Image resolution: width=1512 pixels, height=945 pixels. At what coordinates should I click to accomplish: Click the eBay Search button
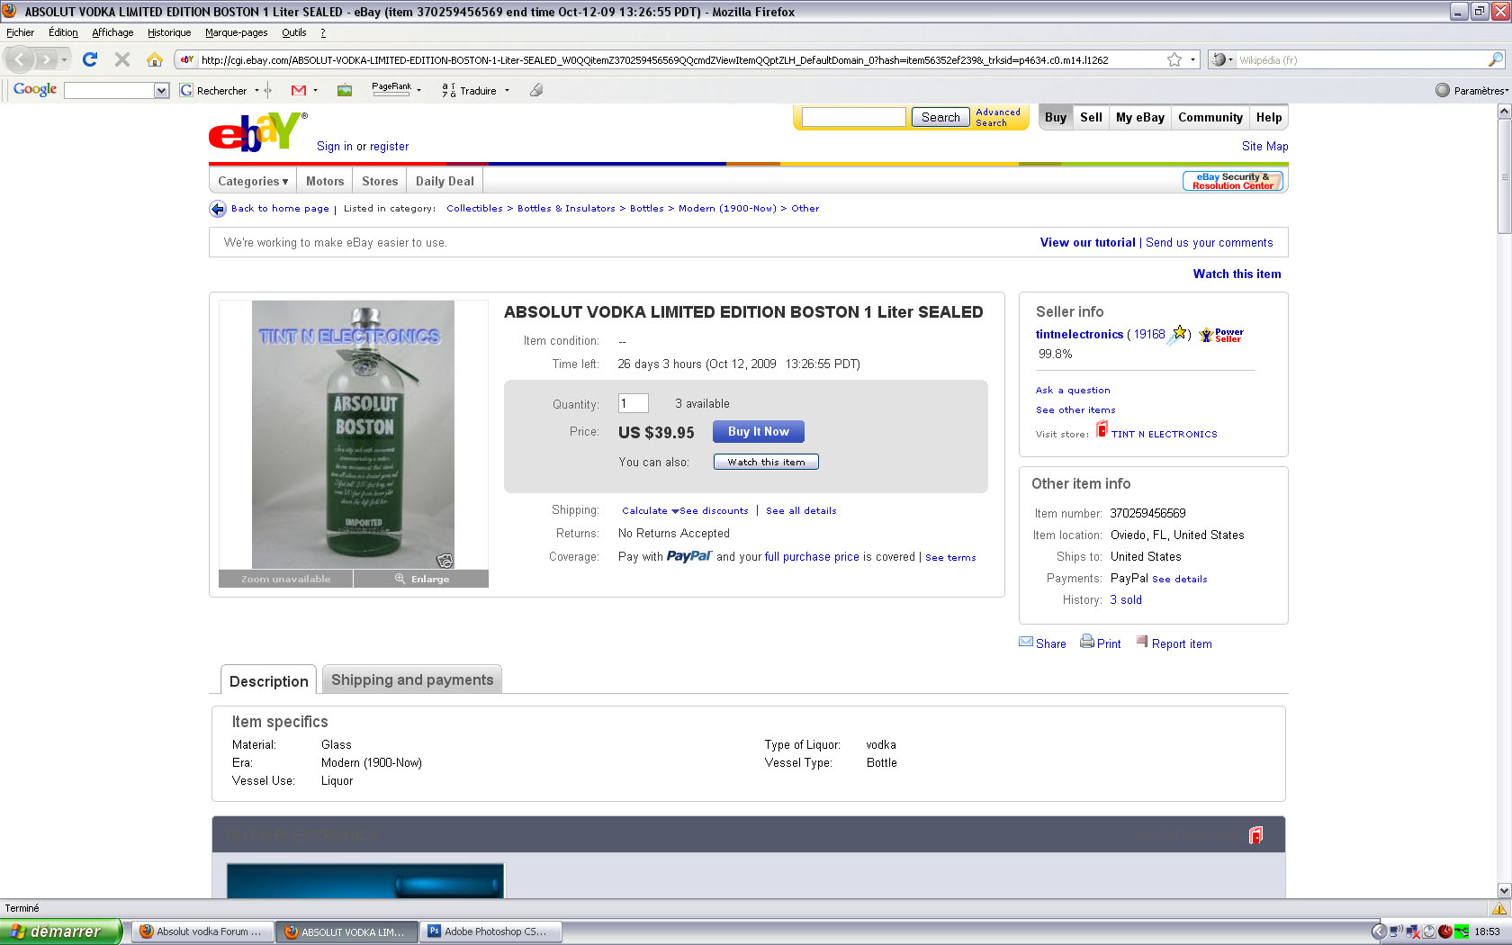[x=940, y=117]
